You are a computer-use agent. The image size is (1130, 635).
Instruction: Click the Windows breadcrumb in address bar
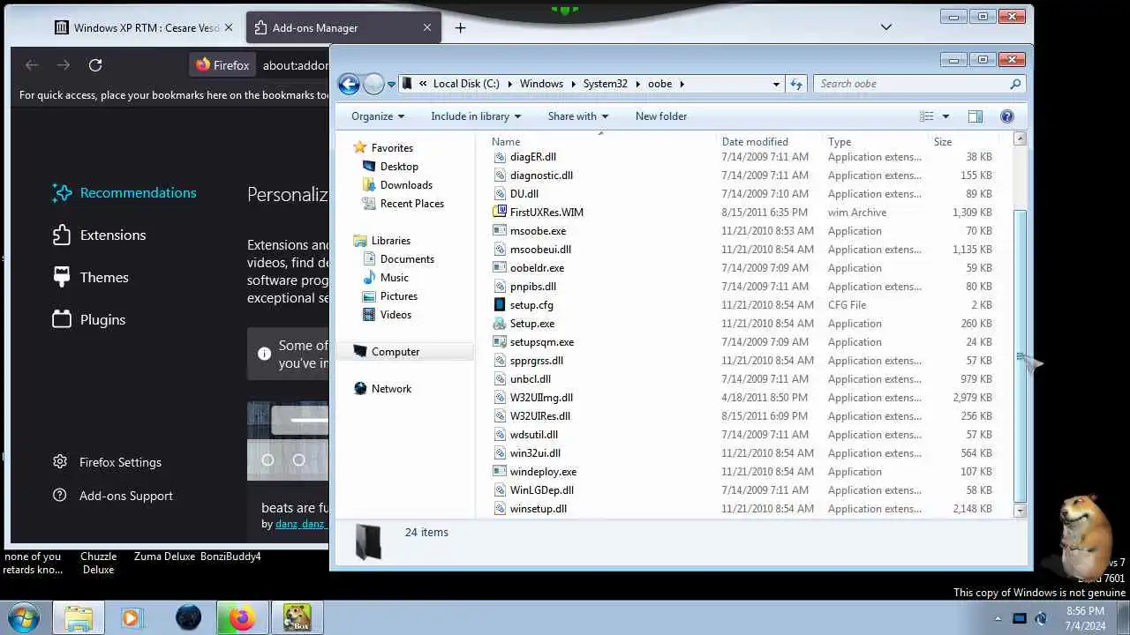point(541,84)
